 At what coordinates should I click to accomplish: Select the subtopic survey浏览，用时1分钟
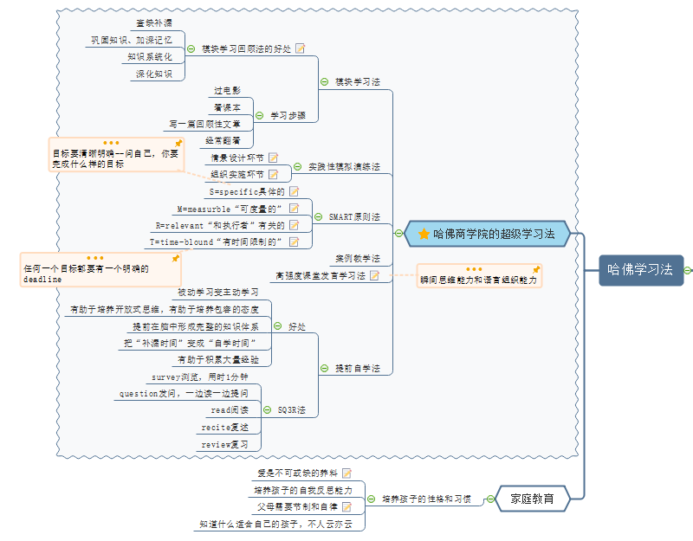pos(200,377)
